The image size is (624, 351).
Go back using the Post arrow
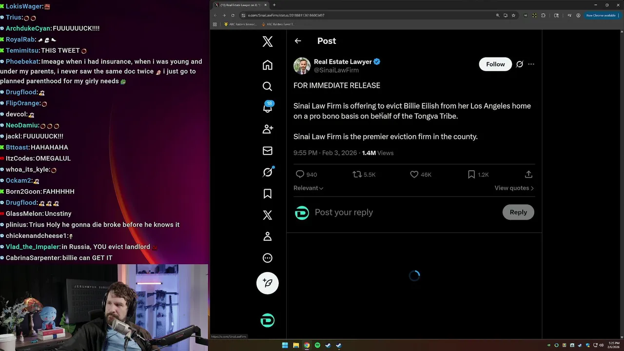click(298, 41)
